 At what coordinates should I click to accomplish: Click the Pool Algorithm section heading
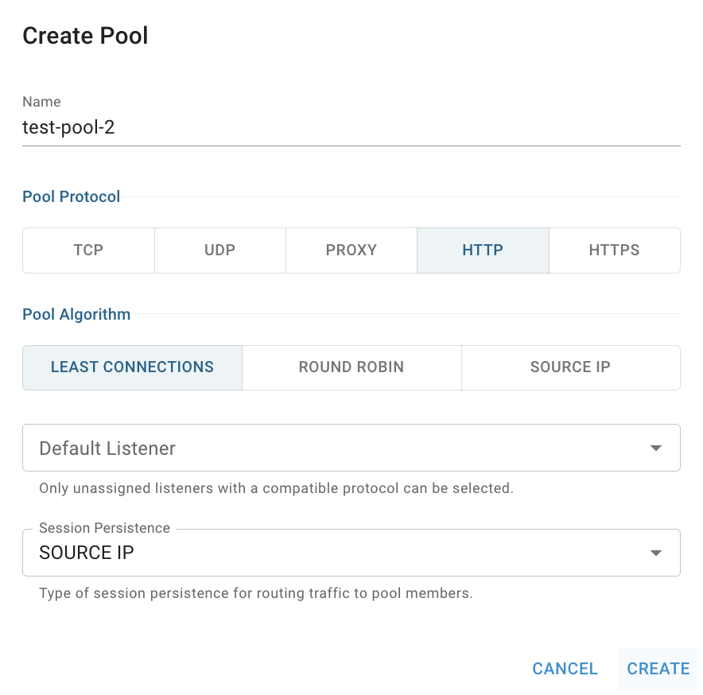[x=76, y=314]
